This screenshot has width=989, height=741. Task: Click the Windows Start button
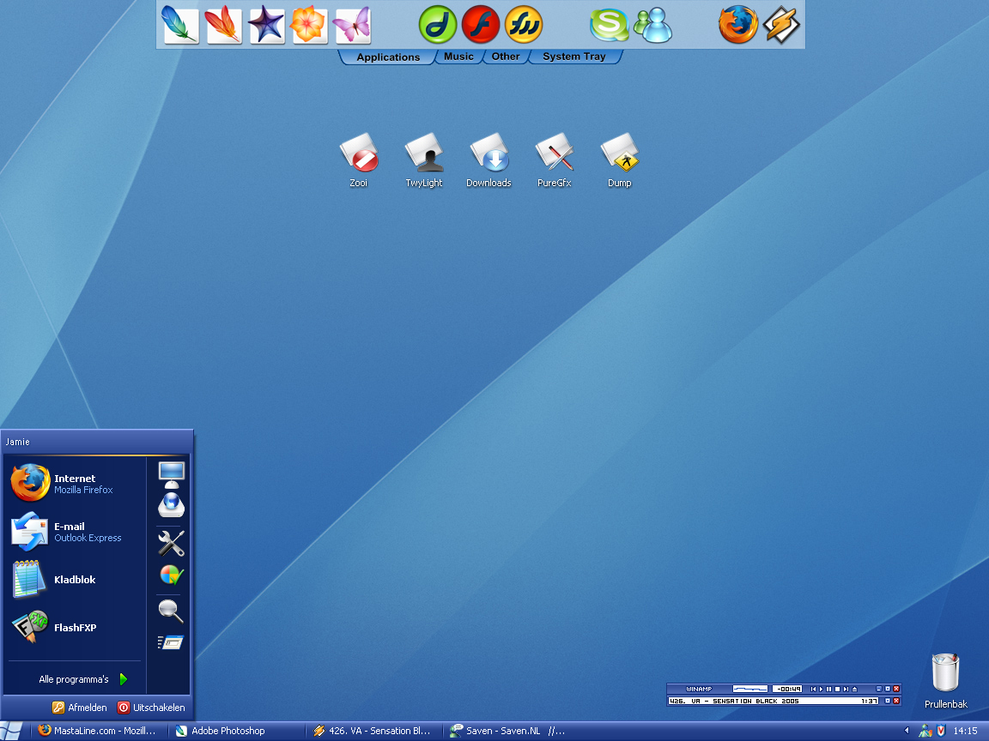coord(13,731)
